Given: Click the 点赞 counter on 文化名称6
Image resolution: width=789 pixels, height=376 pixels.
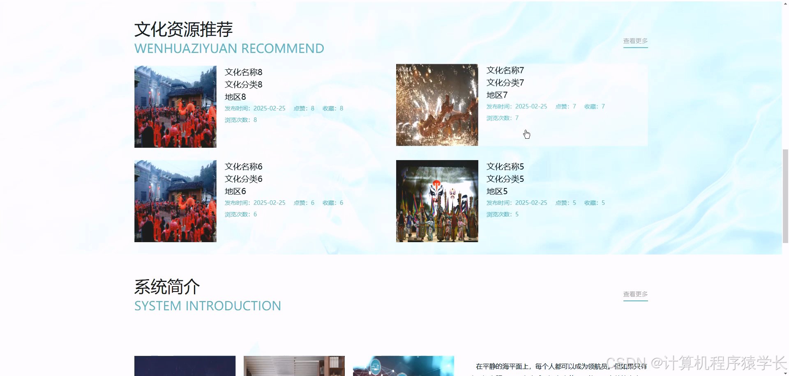Looking at the screenshot, I should (304, 202).
